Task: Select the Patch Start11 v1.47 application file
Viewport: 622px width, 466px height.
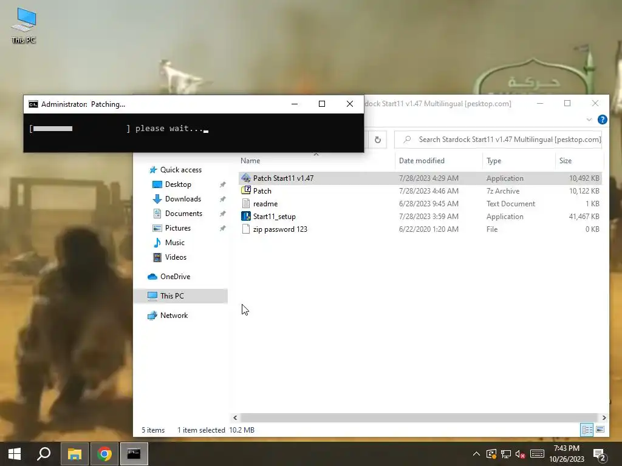Action: coord(283,178)
